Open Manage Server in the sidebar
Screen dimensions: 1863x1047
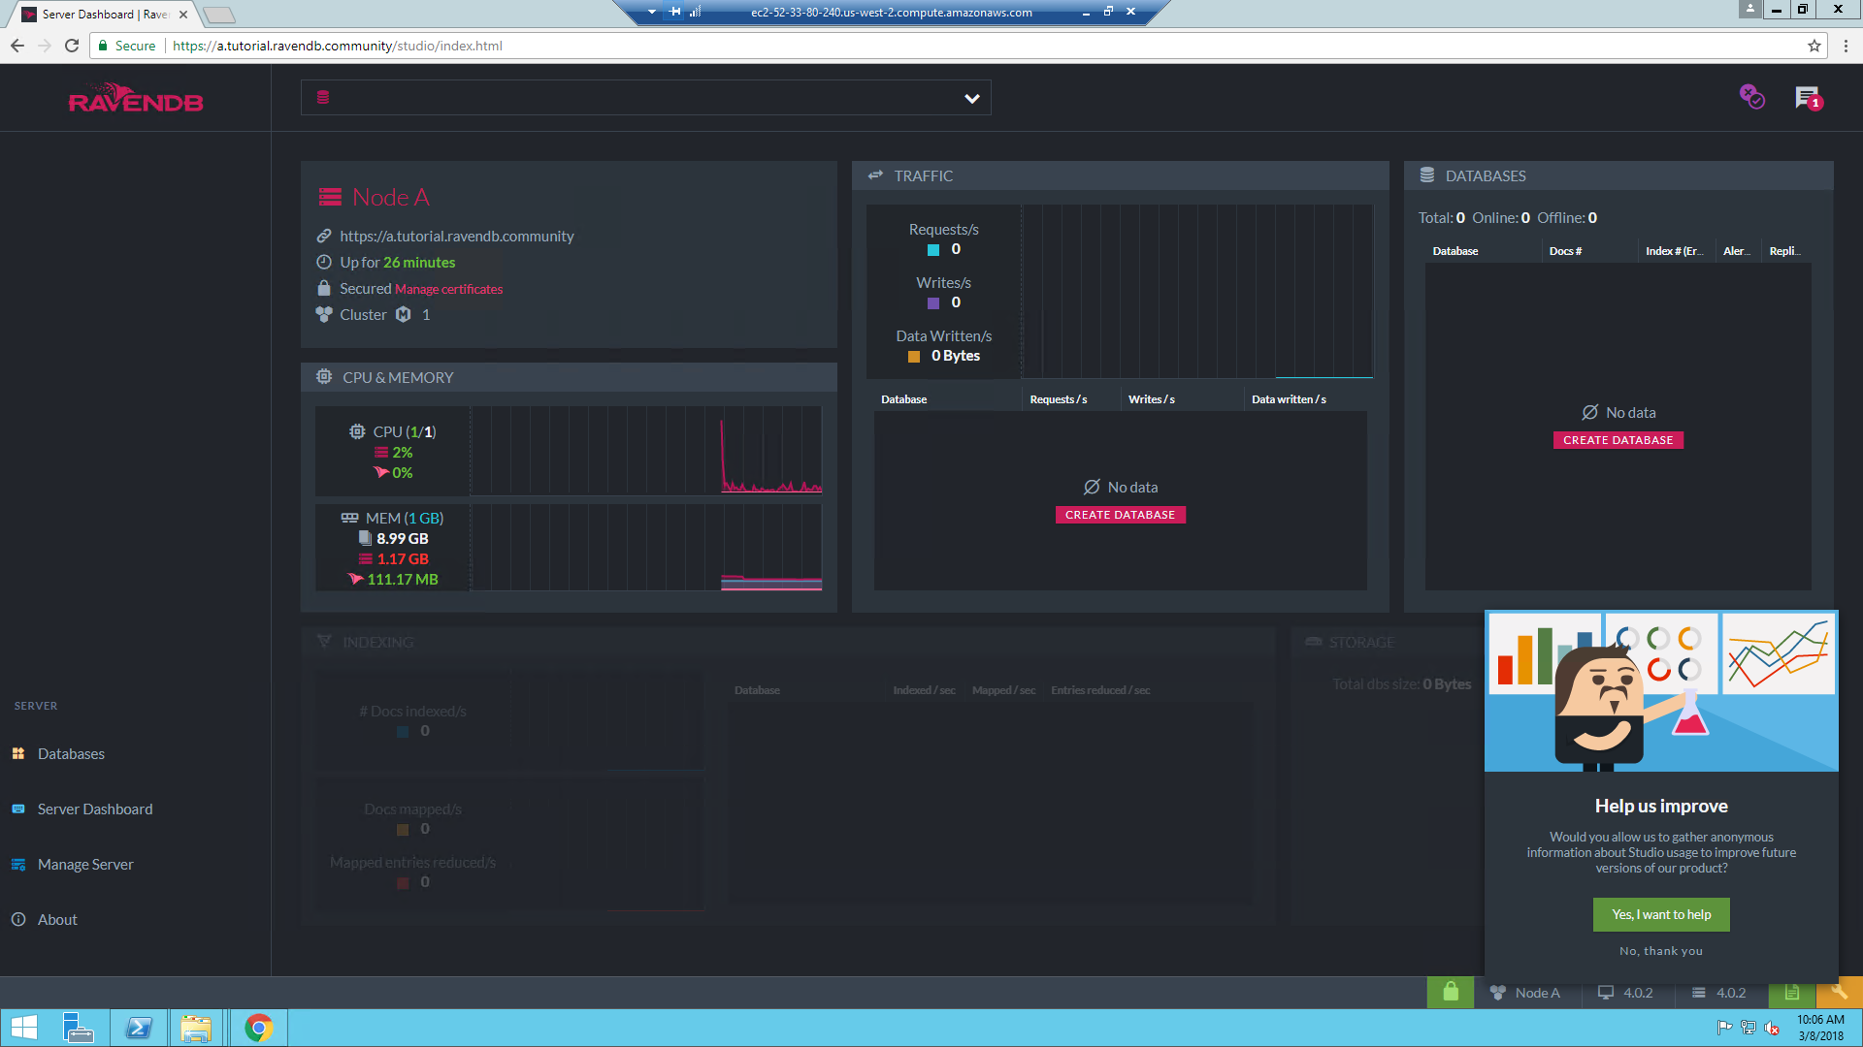pos(85,865)
